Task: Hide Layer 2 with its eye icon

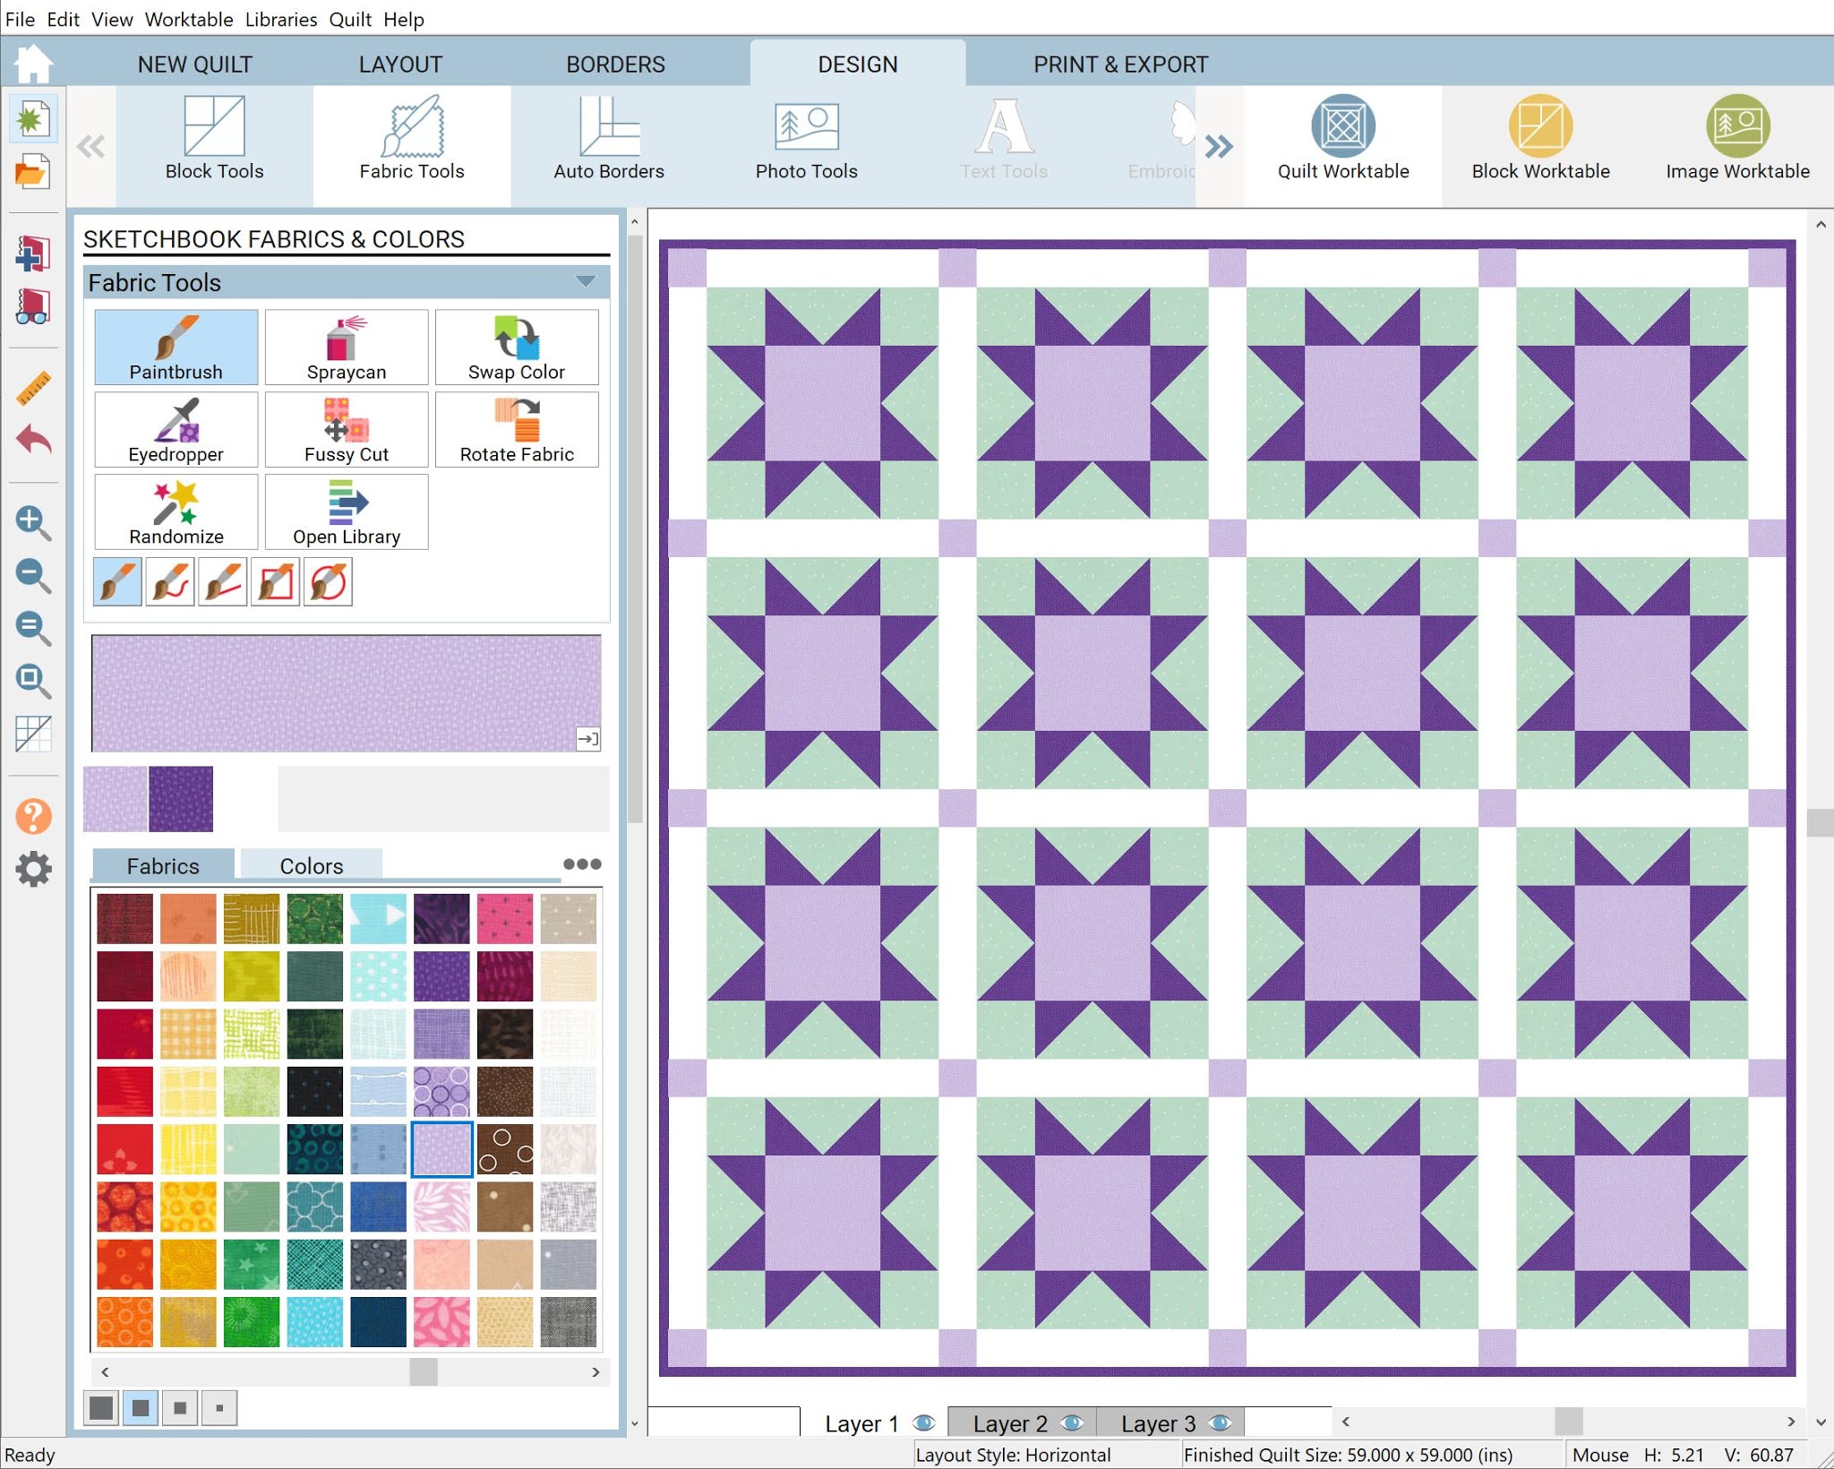Action: coord(1074,1422)
